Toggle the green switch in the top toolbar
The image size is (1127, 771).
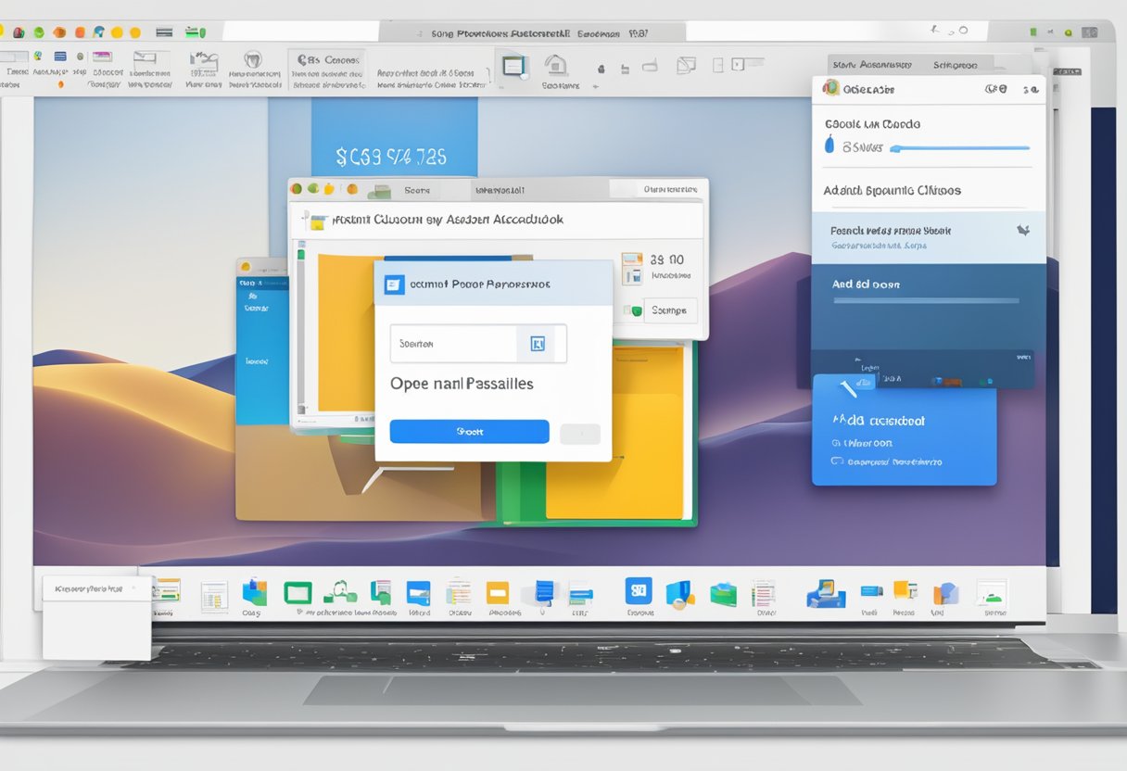(195, 32)
